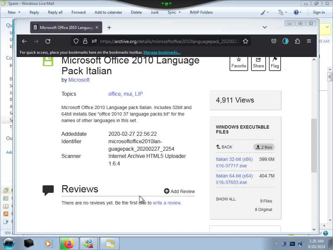Click the tray volume speaker icon
The width and height of the screenshot is (333, 250).
pyautogui.click(x=300, y=244)
